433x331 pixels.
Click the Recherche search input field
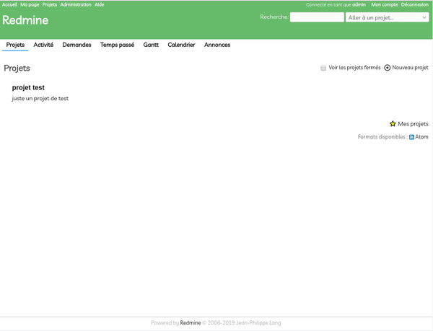(317, 17)
